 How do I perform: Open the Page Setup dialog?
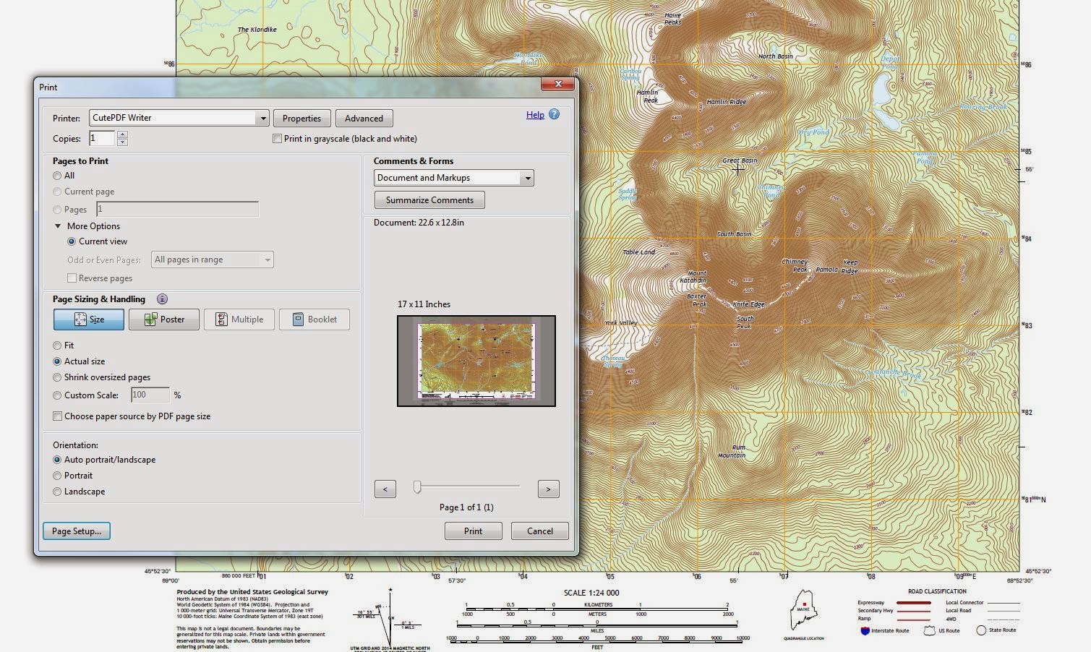click(76, 531)
